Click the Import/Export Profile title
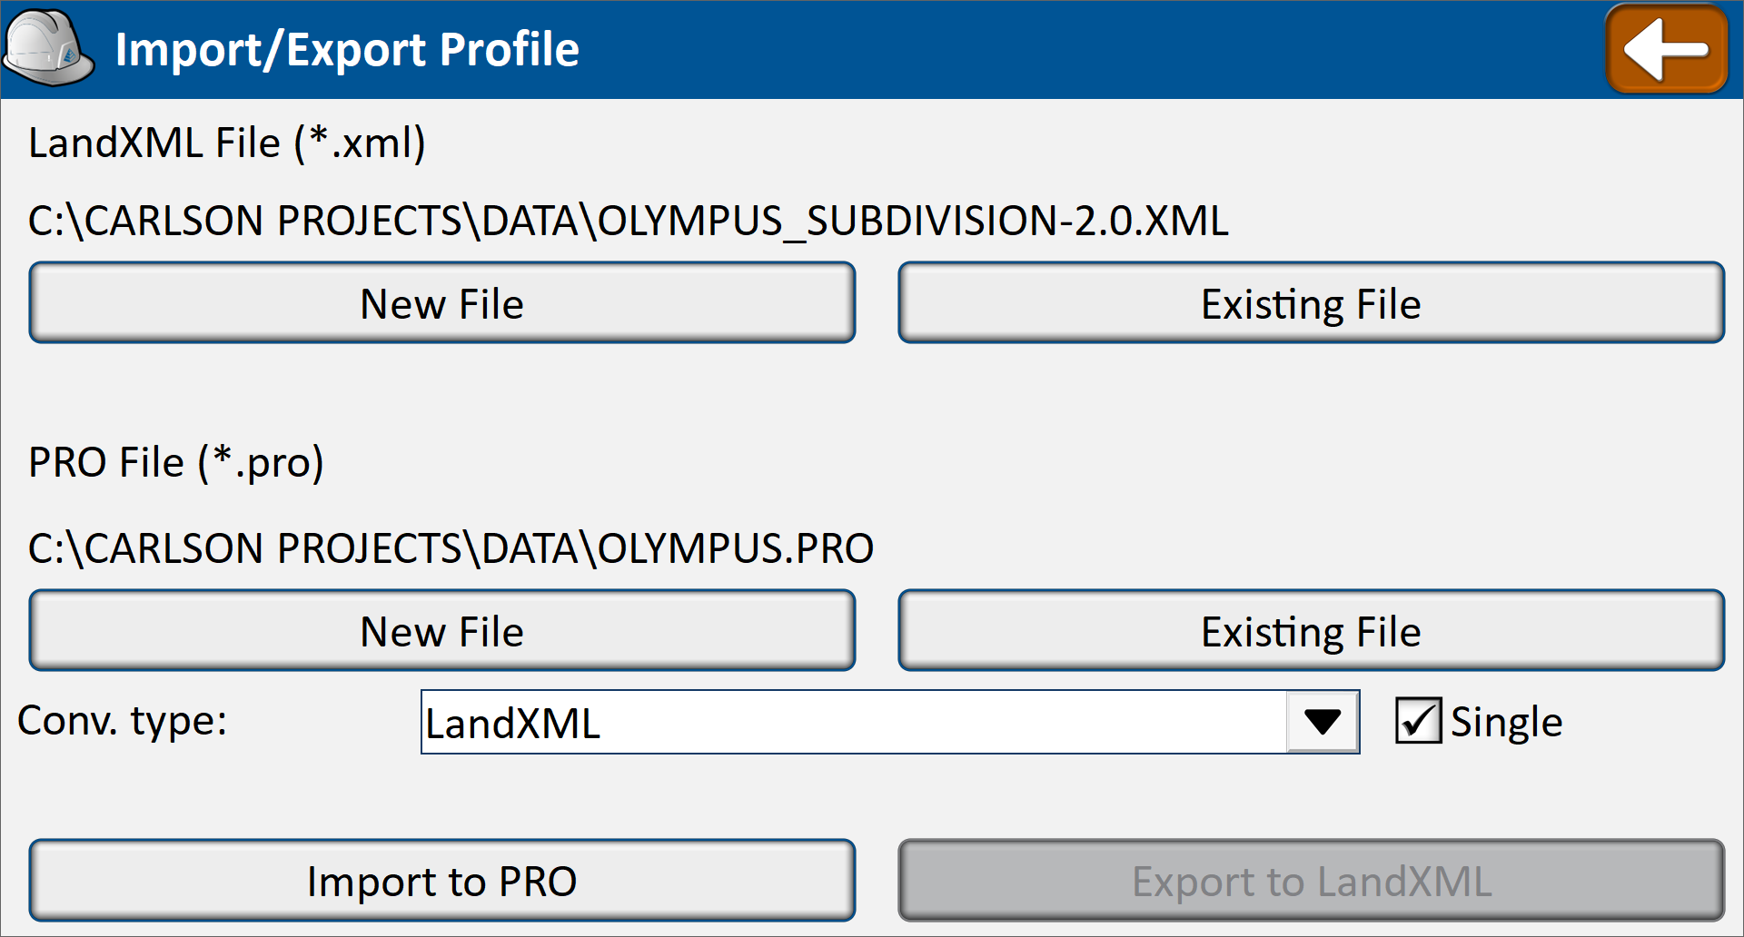Image resolution: width=1744 pixels, height=937 pixels. [x=347, y=50]
